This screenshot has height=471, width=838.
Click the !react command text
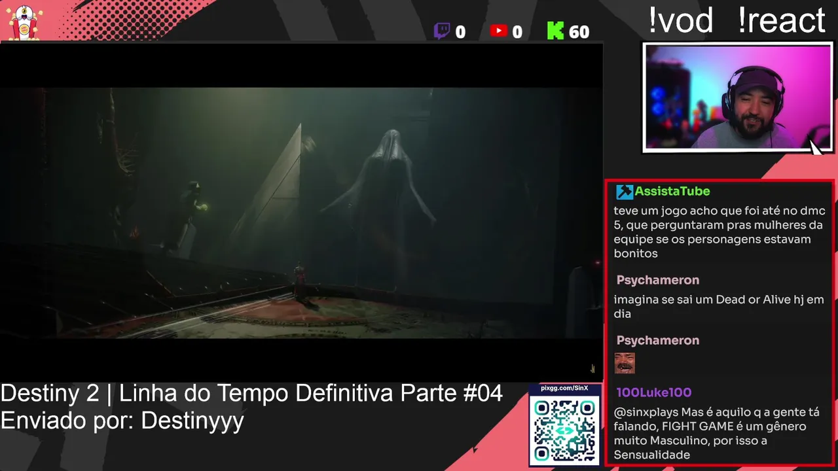(x=781, y=20)
